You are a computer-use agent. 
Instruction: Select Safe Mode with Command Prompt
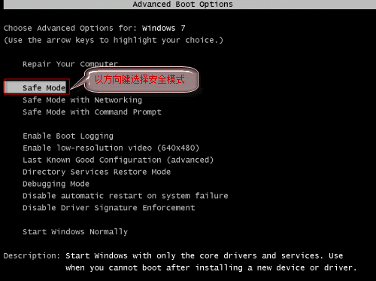(92, 112)
